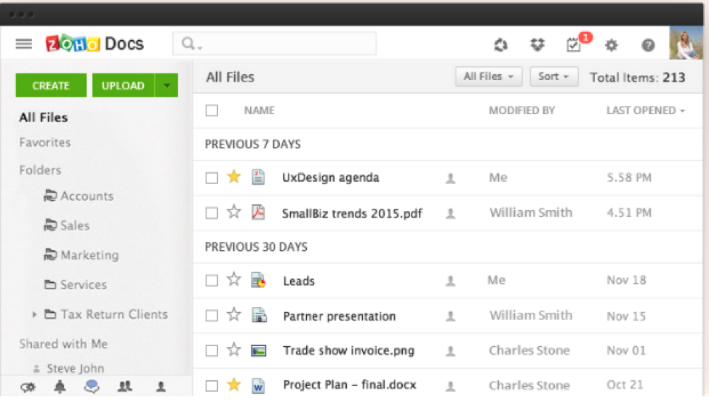Viewport: 709px width, 408px height.
Task: Open the All Files filter dropdown
Action: tap(489, 76)
